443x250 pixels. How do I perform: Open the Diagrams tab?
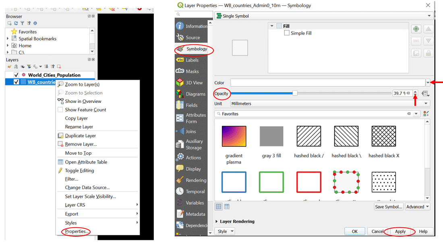(192, 94)
